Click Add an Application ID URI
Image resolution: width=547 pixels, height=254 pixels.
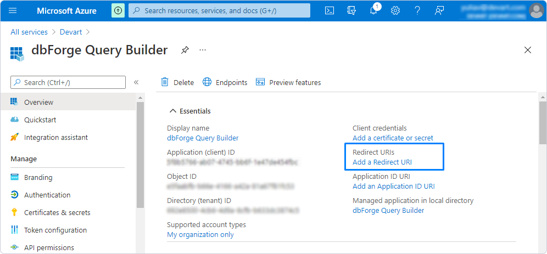(x=394, y=186)
